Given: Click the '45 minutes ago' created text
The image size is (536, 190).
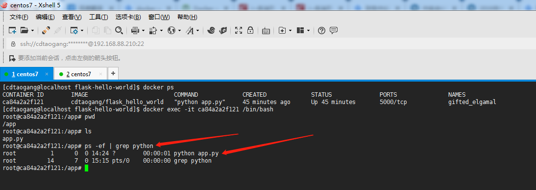Looking at the screenshot, I should point(267,102).
